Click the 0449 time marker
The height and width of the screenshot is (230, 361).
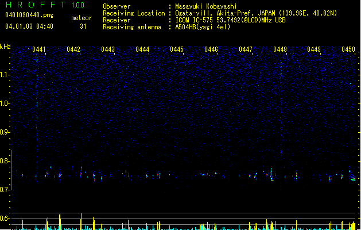(314, 49)
